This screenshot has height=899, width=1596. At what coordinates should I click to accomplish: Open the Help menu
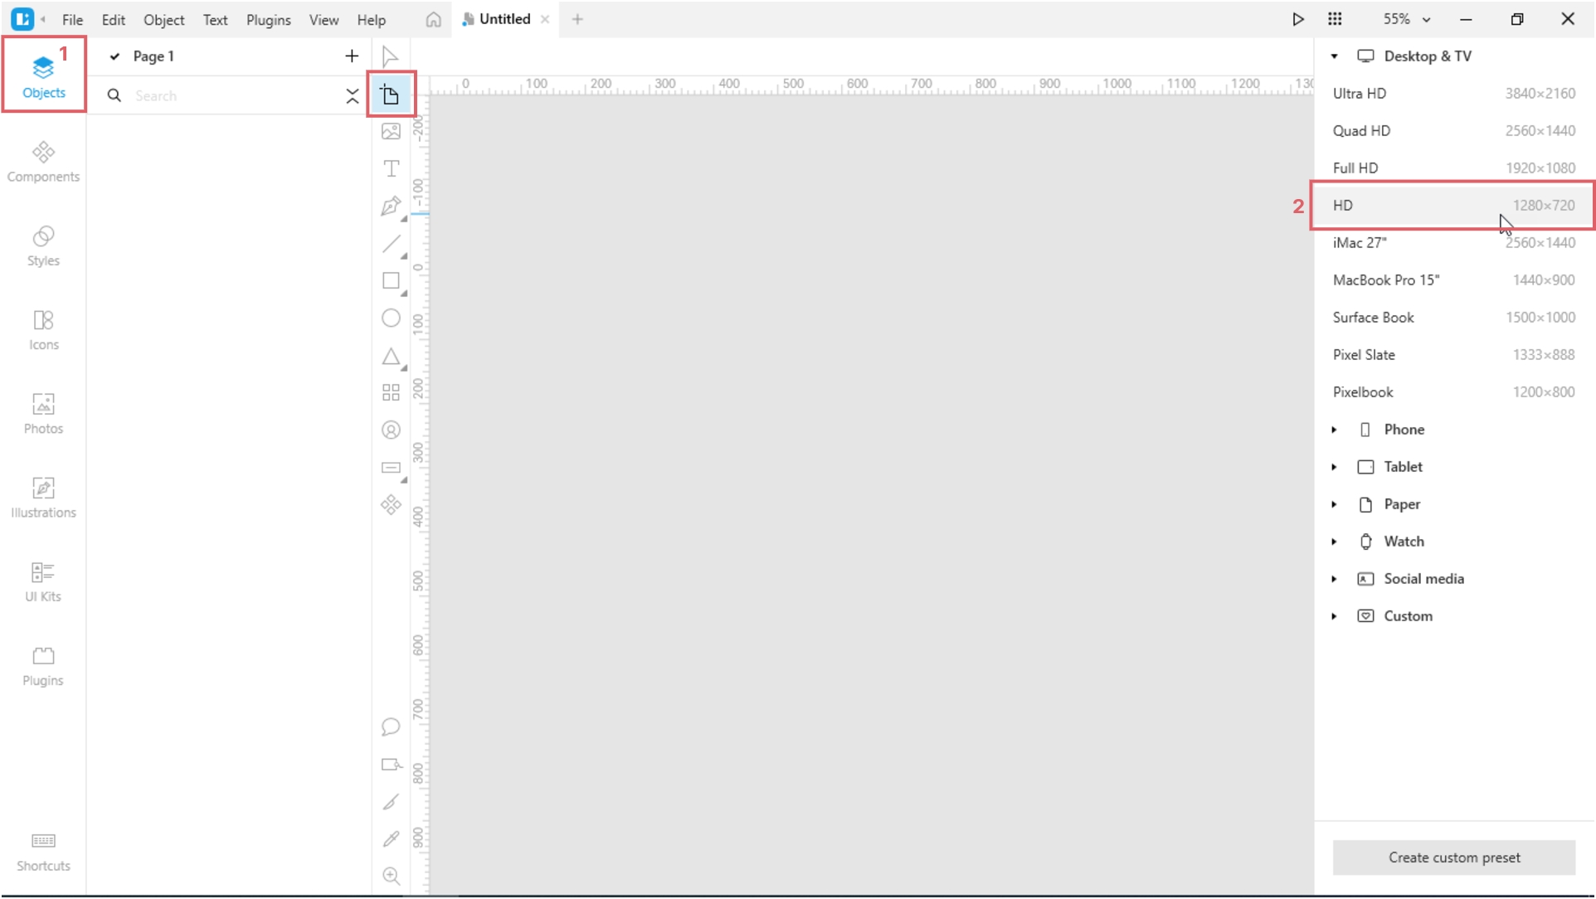pos(371,20)
